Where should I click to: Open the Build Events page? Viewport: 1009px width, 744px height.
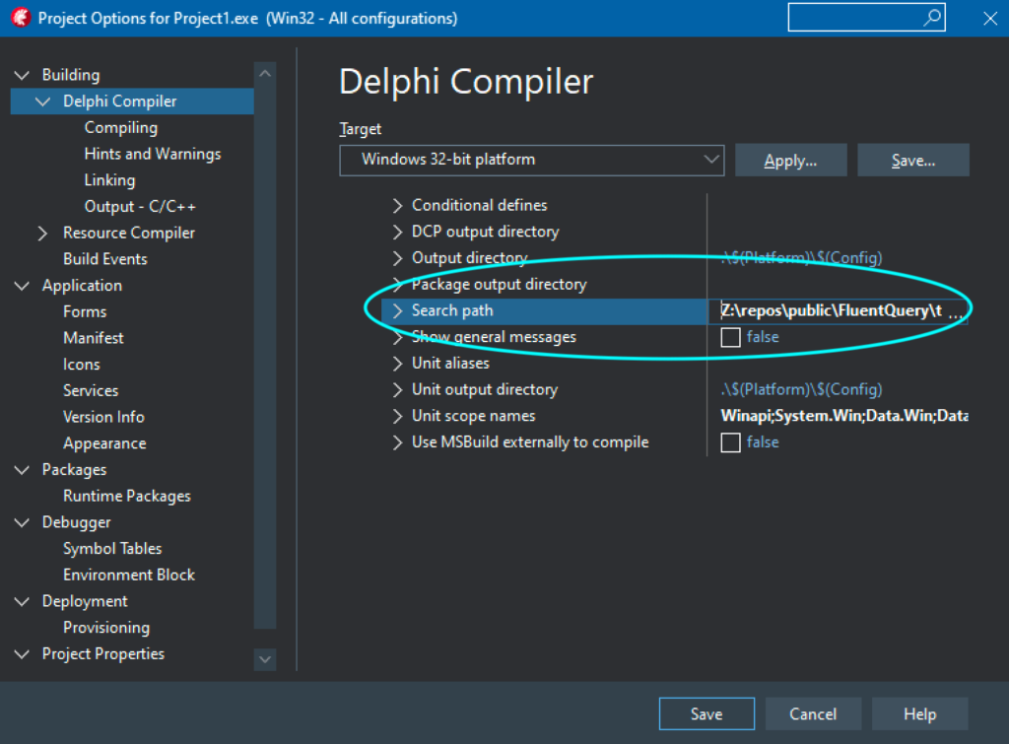[104, 259]
